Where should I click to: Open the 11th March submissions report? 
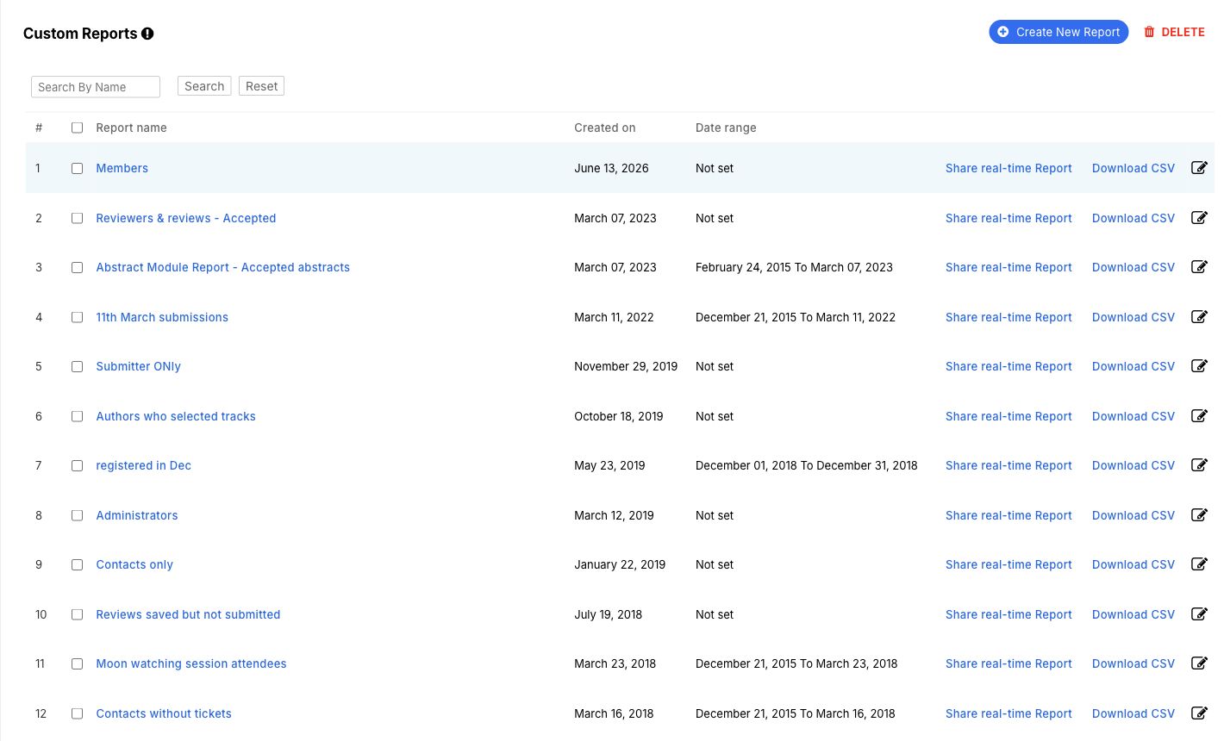click(x=162, y=317)
